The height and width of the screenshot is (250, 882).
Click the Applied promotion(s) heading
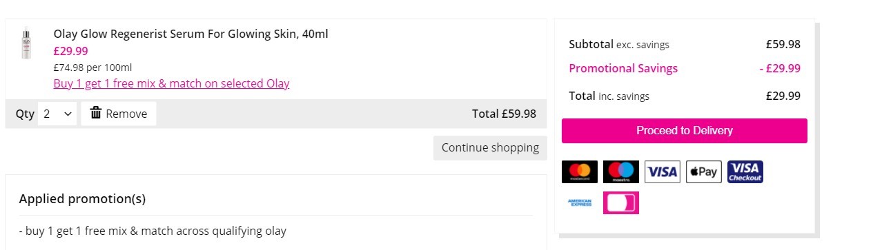82,199
